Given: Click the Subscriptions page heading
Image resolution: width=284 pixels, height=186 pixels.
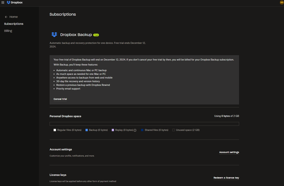Looking at the screenshot, I should click(x=62, y=15).
